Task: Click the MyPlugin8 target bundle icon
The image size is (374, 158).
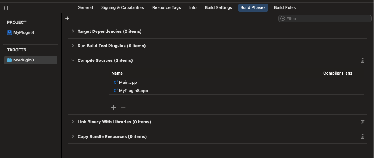Action: pyautogui.click(x=9, y=60)
